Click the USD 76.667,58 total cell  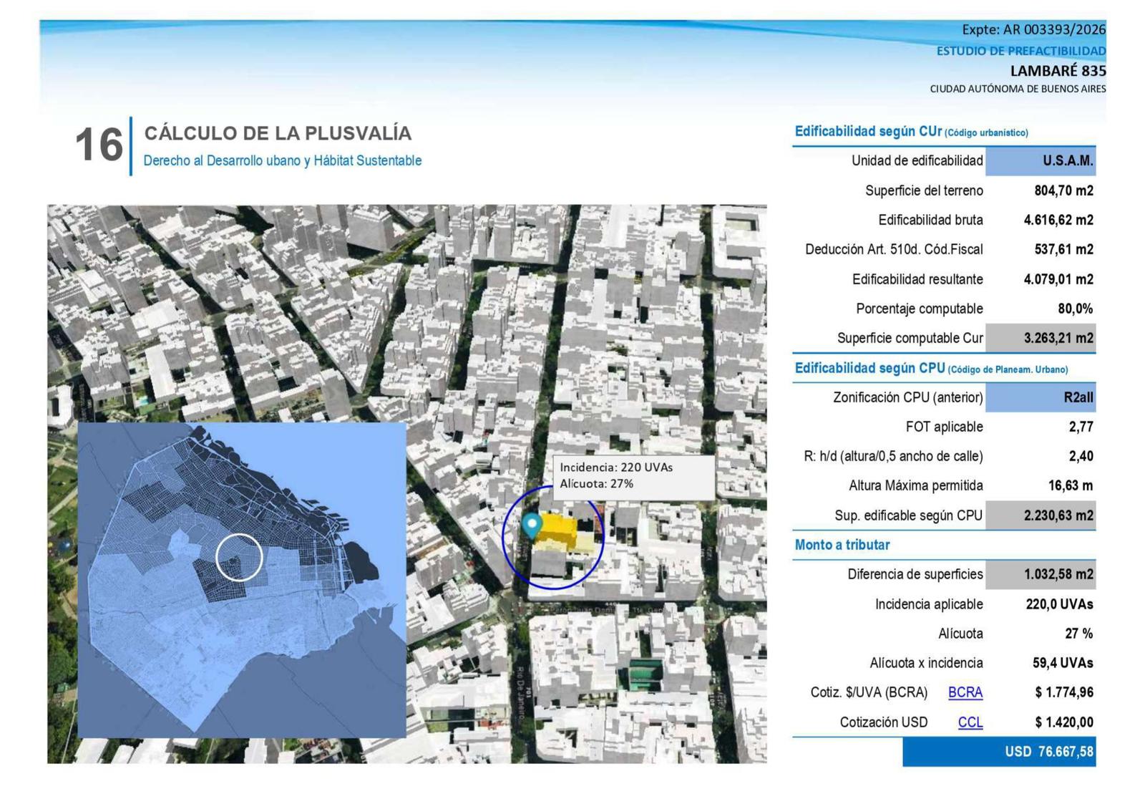pos(999,752)
